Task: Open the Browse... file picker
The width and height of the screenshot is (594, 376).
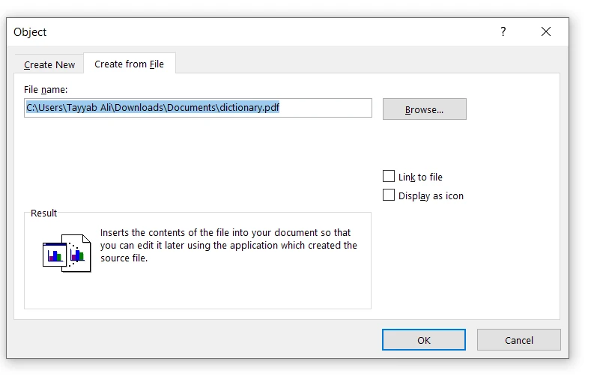Action: click(424, 109)
